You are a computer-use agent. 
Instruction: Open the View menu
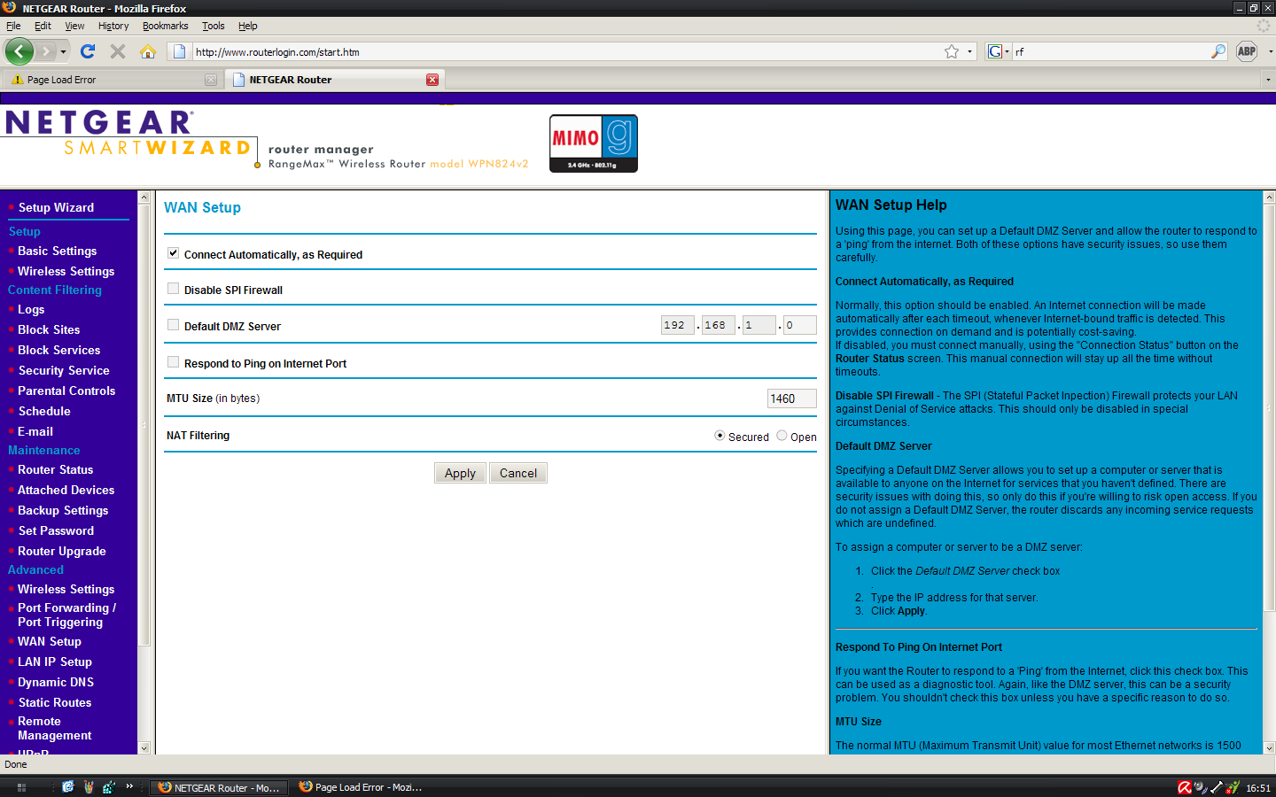click(x=74, y=26)
